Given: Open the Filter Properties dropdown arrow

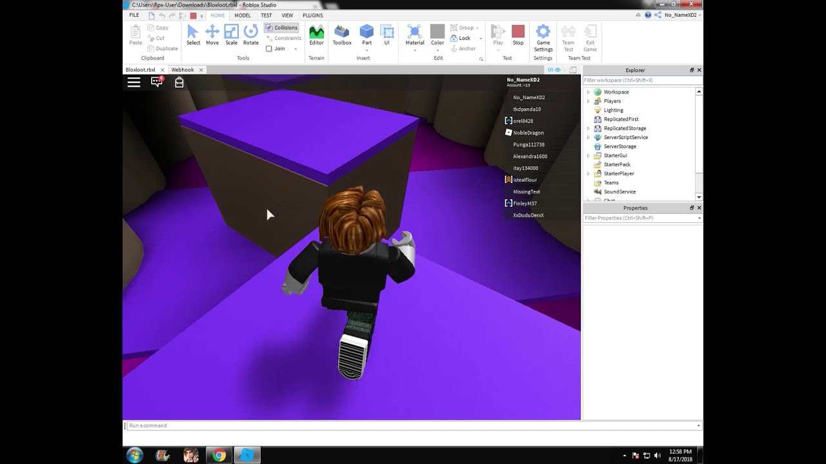Looking at the screenshot, I should pos(699,218).
